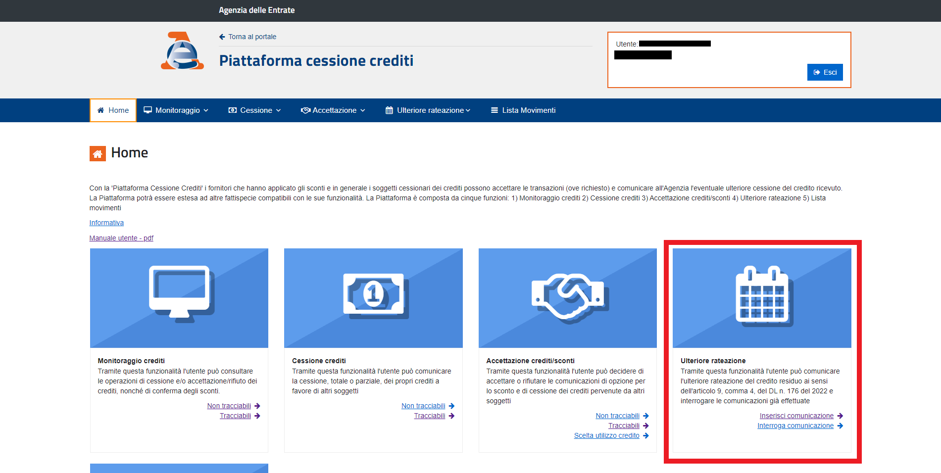This screenshot has width=941, height=473.
Task: Click arrow next to Tracciabili under Cessione crediti
Action: 451,416
